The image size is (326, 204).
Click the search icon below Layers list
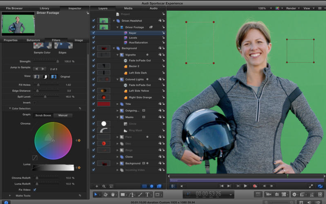point(104,186)
